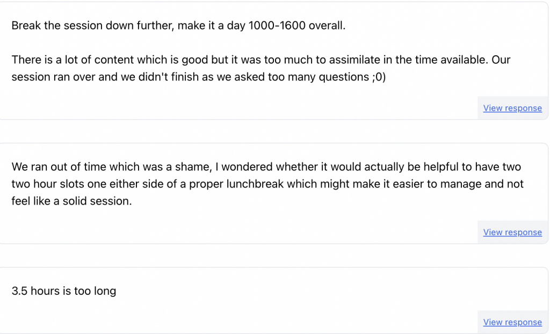Click the ';0)' emoticon in first comment
Viewport: 550px width, 334px height.
tap(379, 77)
